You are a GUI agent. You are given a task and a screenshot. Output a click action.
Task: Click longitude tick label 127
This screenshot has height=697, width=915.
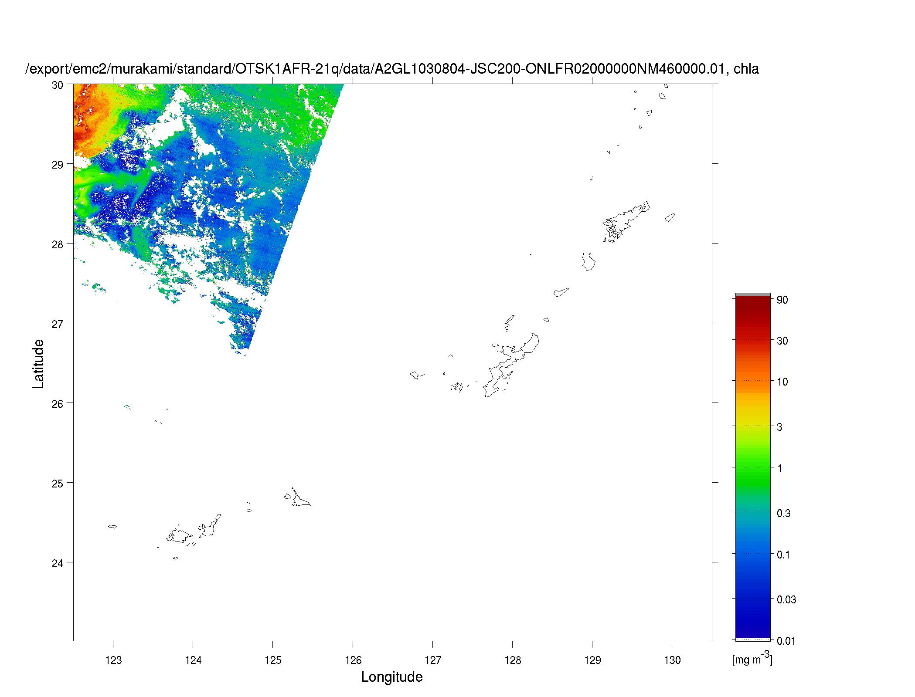coord(433,660)
